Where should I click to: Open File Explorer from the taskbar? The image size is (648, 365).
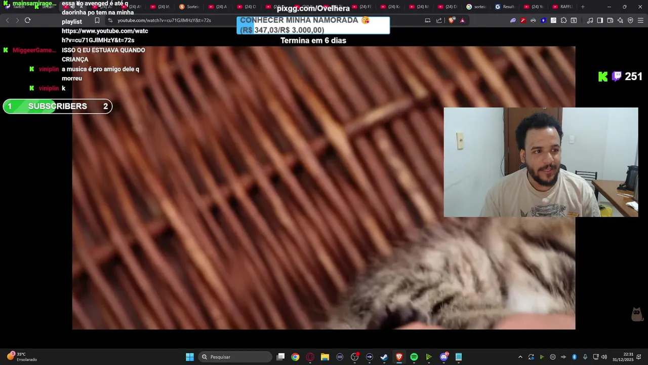pos(325,357)
